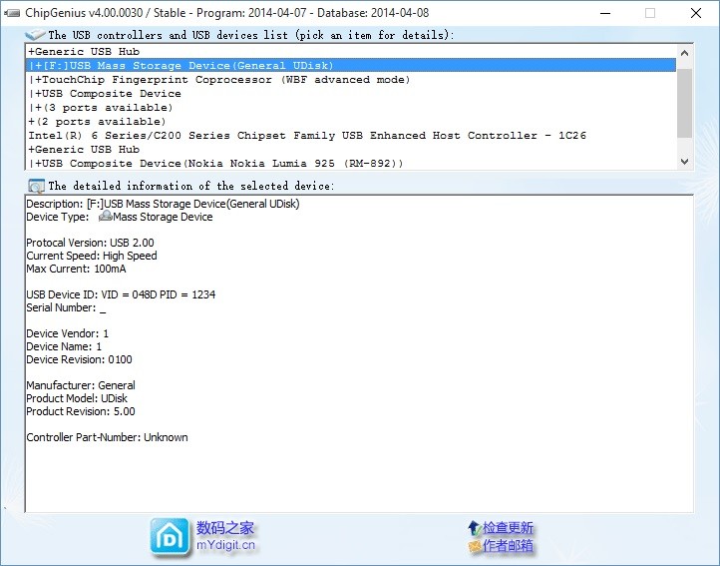Viewport: 720px width, 566px height.
Task: Open the mYdigit.cn link
Action: [x=225, y=545]
